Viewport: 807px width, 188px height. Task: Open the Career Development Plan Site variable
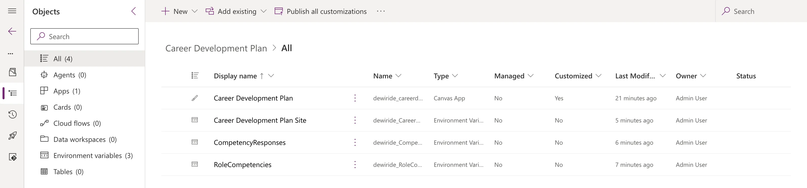point(260,120)
